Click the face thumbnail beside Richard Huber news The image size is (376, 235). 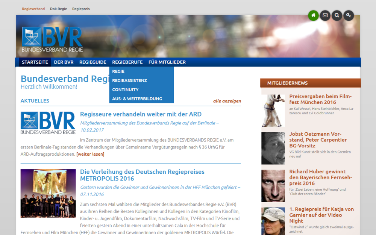click(273, 186)
